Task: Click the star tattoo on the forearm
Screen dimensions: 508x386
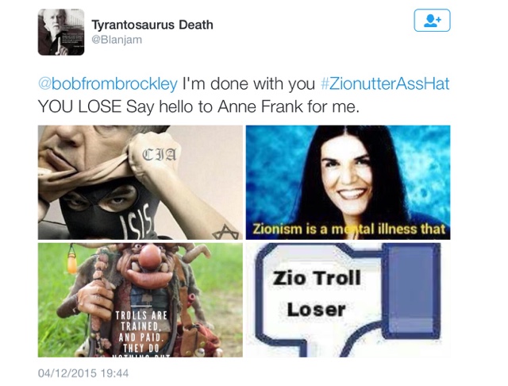Action: (225, 232)
